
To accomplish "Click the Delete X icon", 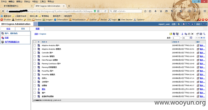I will click(x=192, y=34).
